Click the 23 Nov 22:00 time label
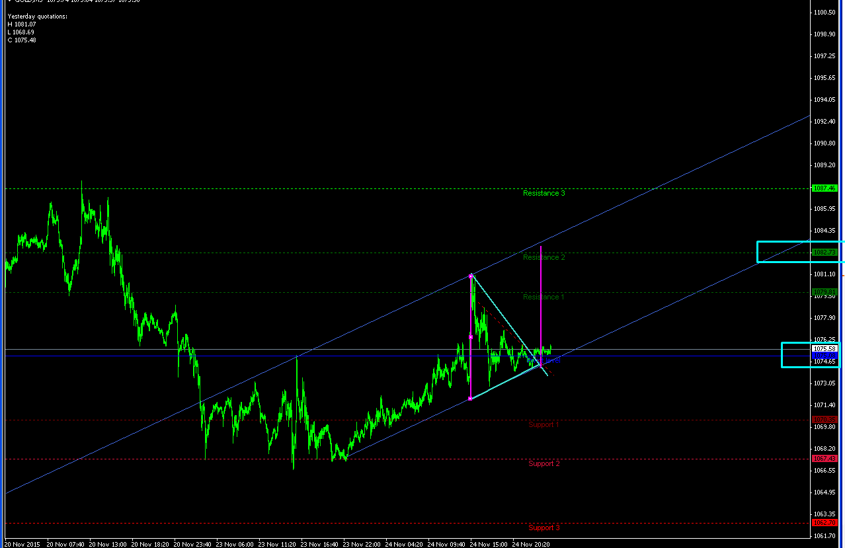The height and width of the screenshot is (548, 845). tap(361, 544)
